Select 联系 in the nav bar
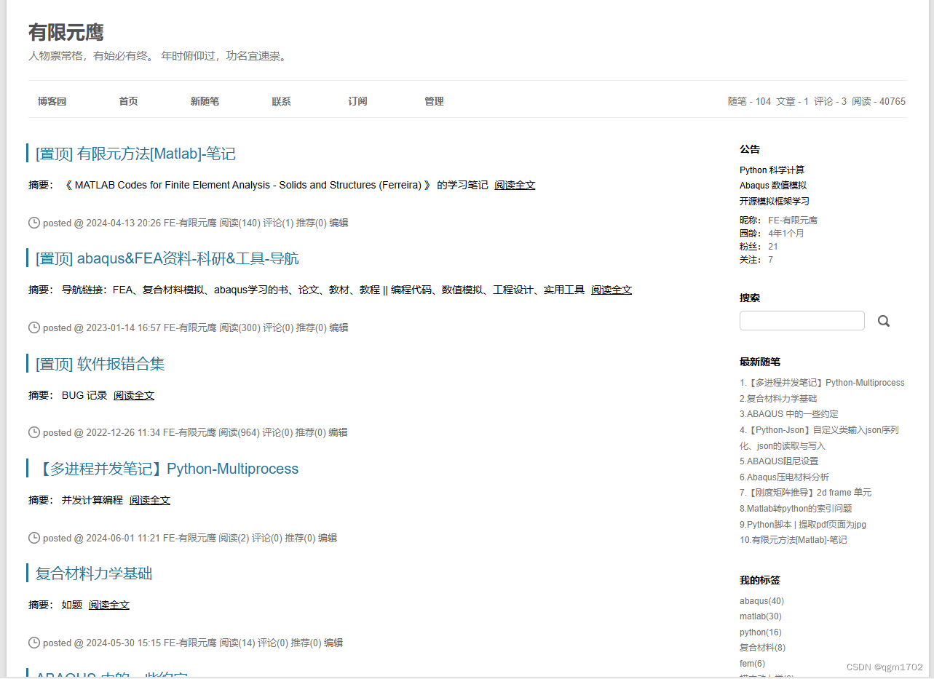The image size is (934, 679). pyautogui.click(x=281, y=101)
